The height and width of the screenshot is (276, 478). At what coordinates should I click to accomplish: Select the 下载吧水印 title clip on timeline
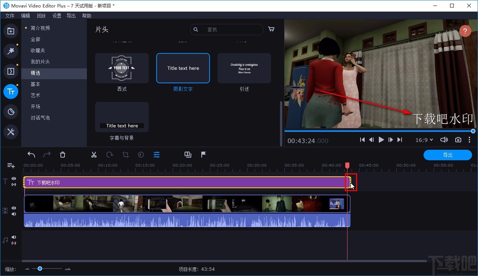pyautogui.click(x=187, y=182)
